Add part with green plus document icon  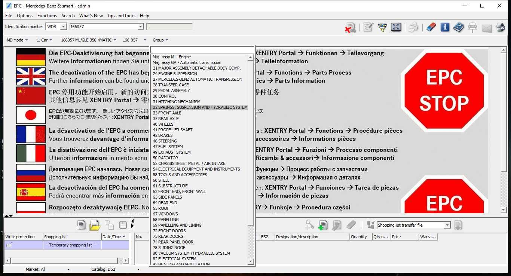click(x=323, y=225)
